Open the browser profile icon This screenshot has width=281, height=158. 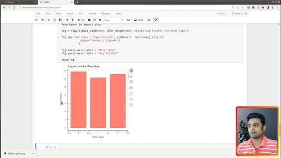[x=273, y=7]
